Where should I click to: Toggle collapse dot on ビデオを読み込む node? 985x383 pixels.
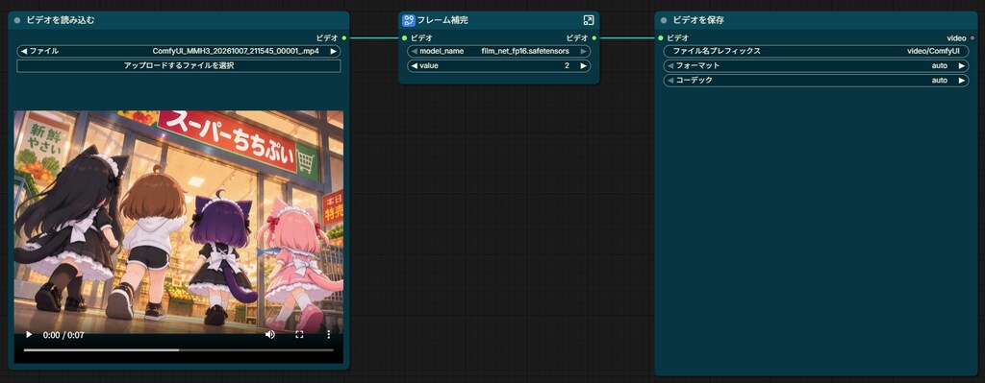click(x=17, y=20)
